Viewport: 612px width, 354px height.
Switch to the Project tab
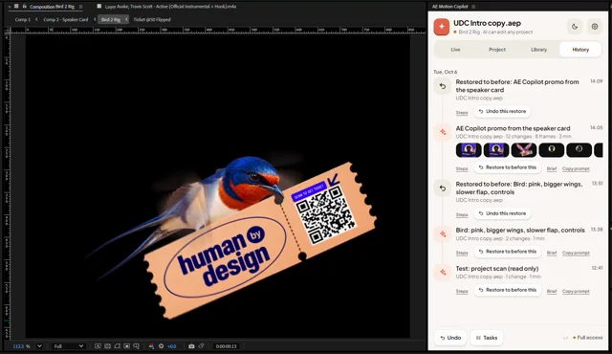(x=497, y=50)
